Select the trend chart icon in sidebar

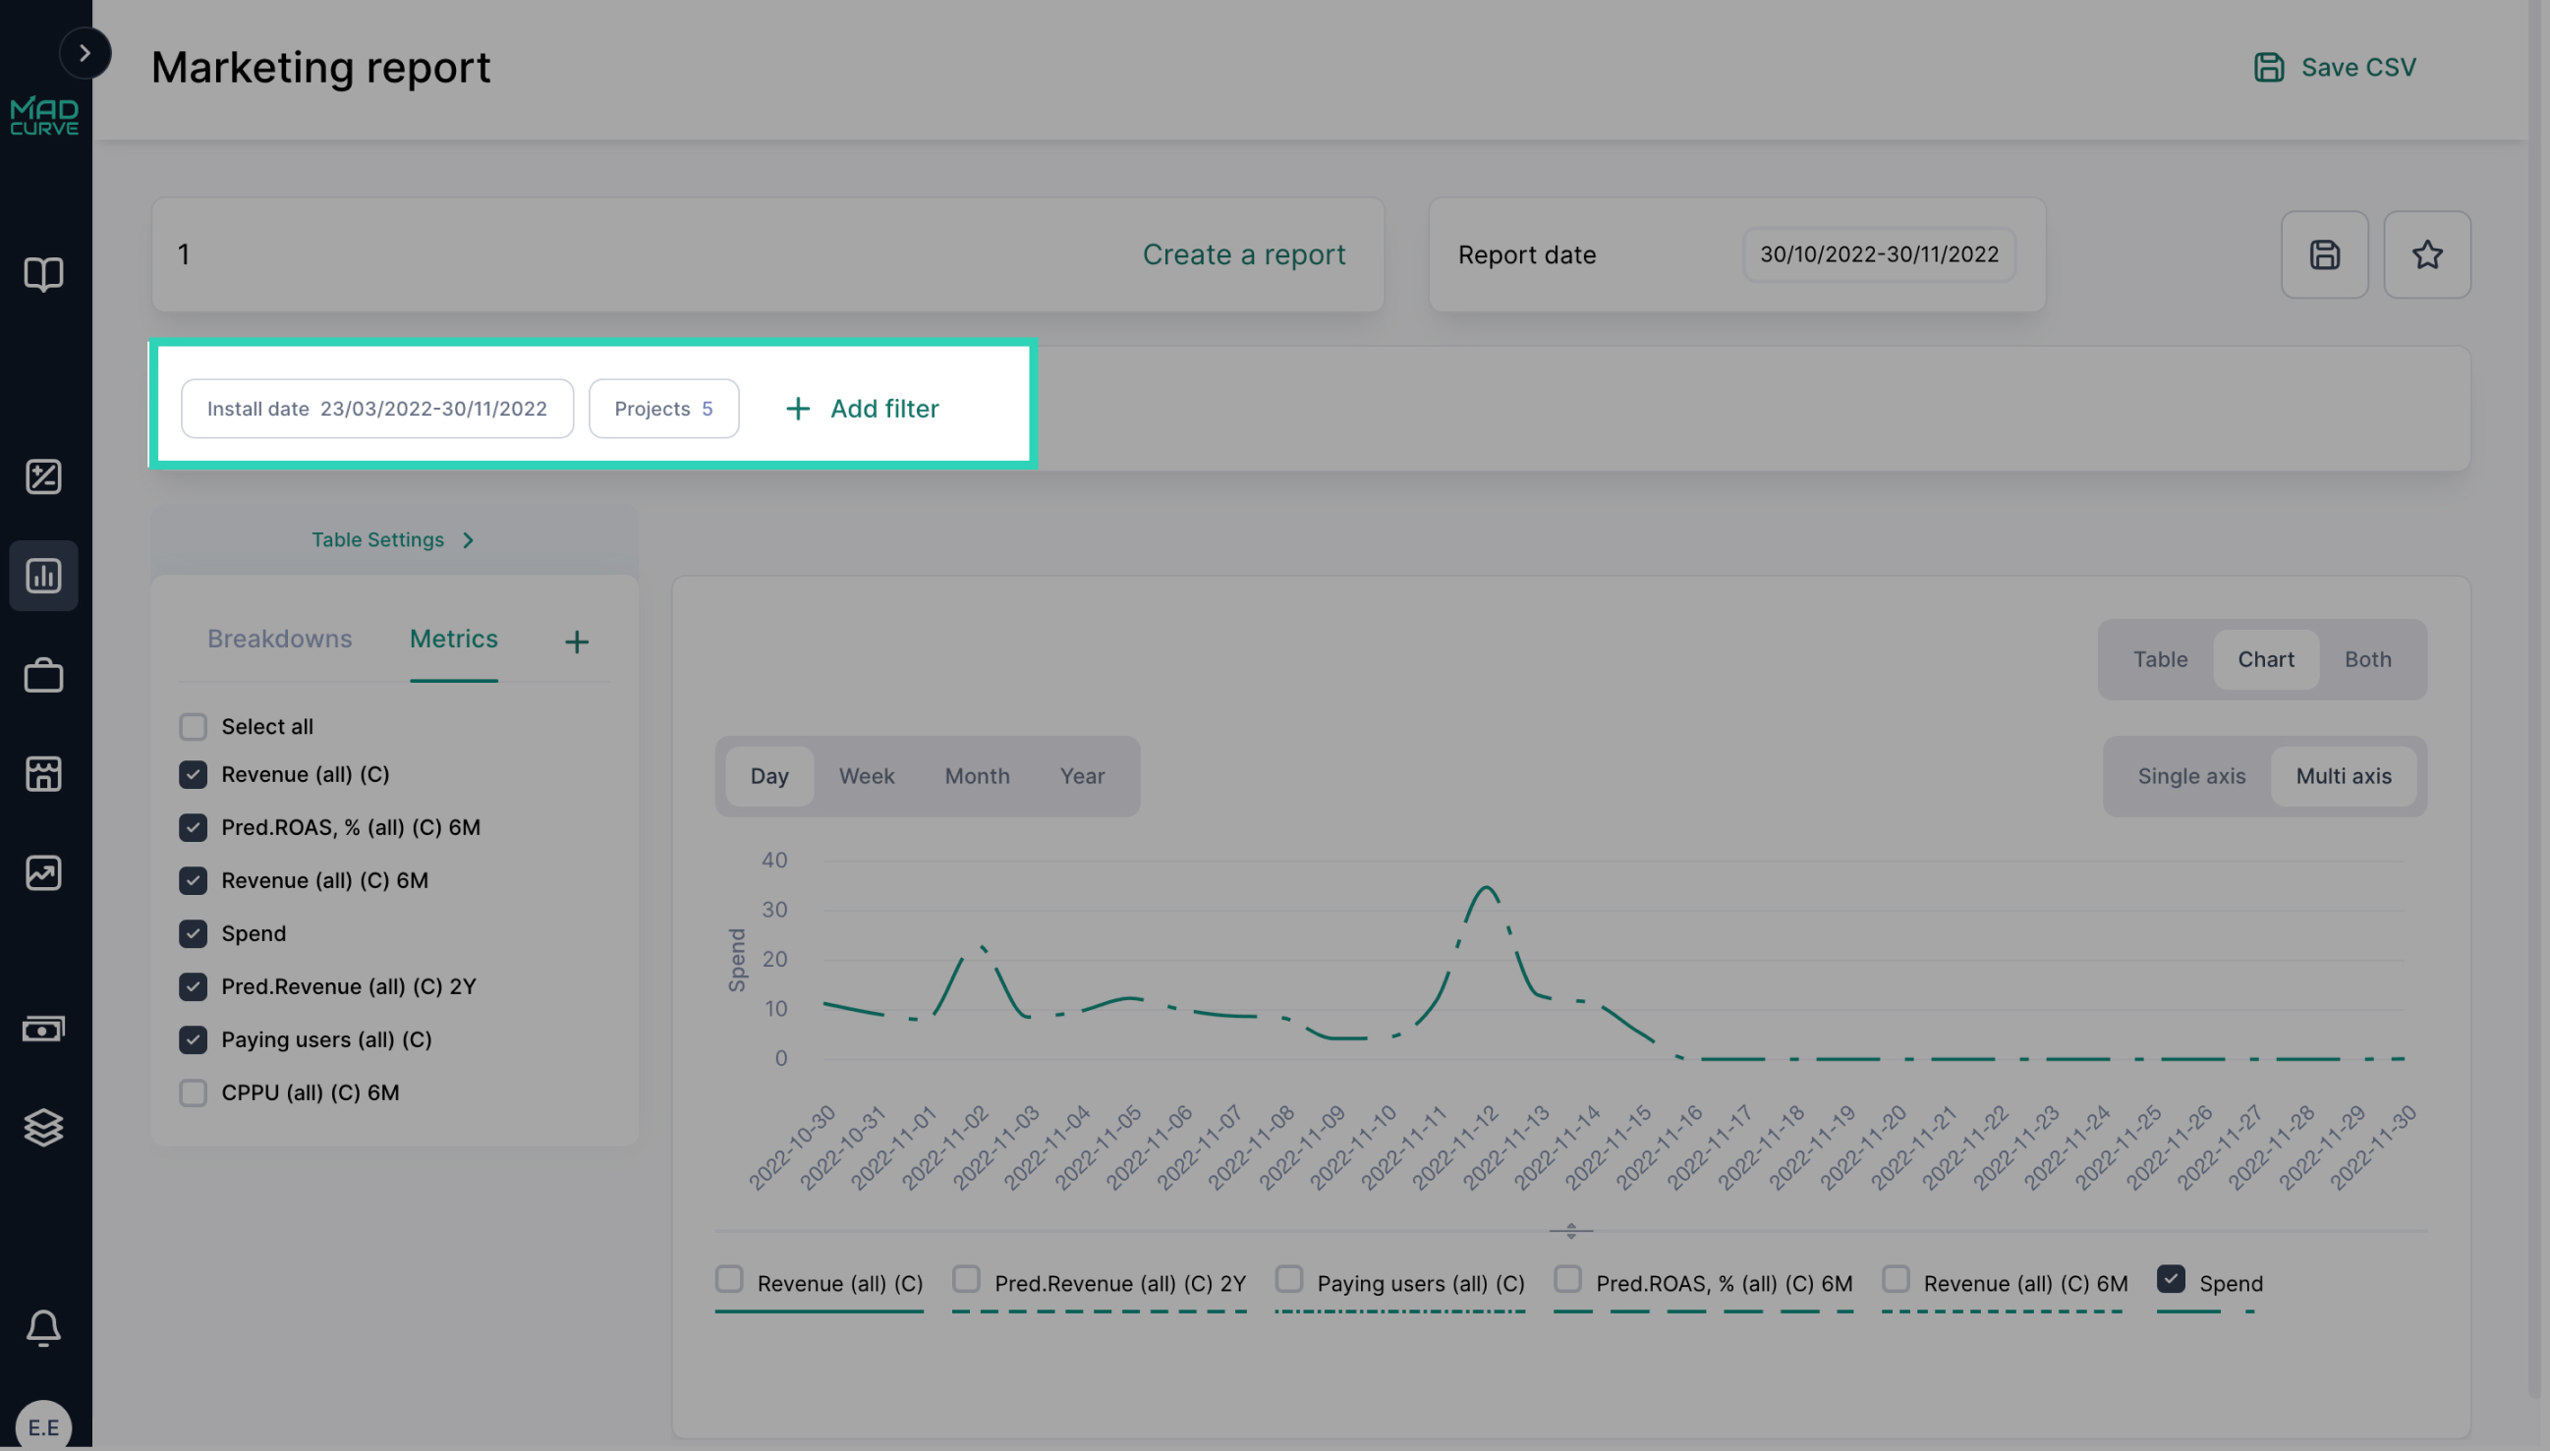coord(44,873)
